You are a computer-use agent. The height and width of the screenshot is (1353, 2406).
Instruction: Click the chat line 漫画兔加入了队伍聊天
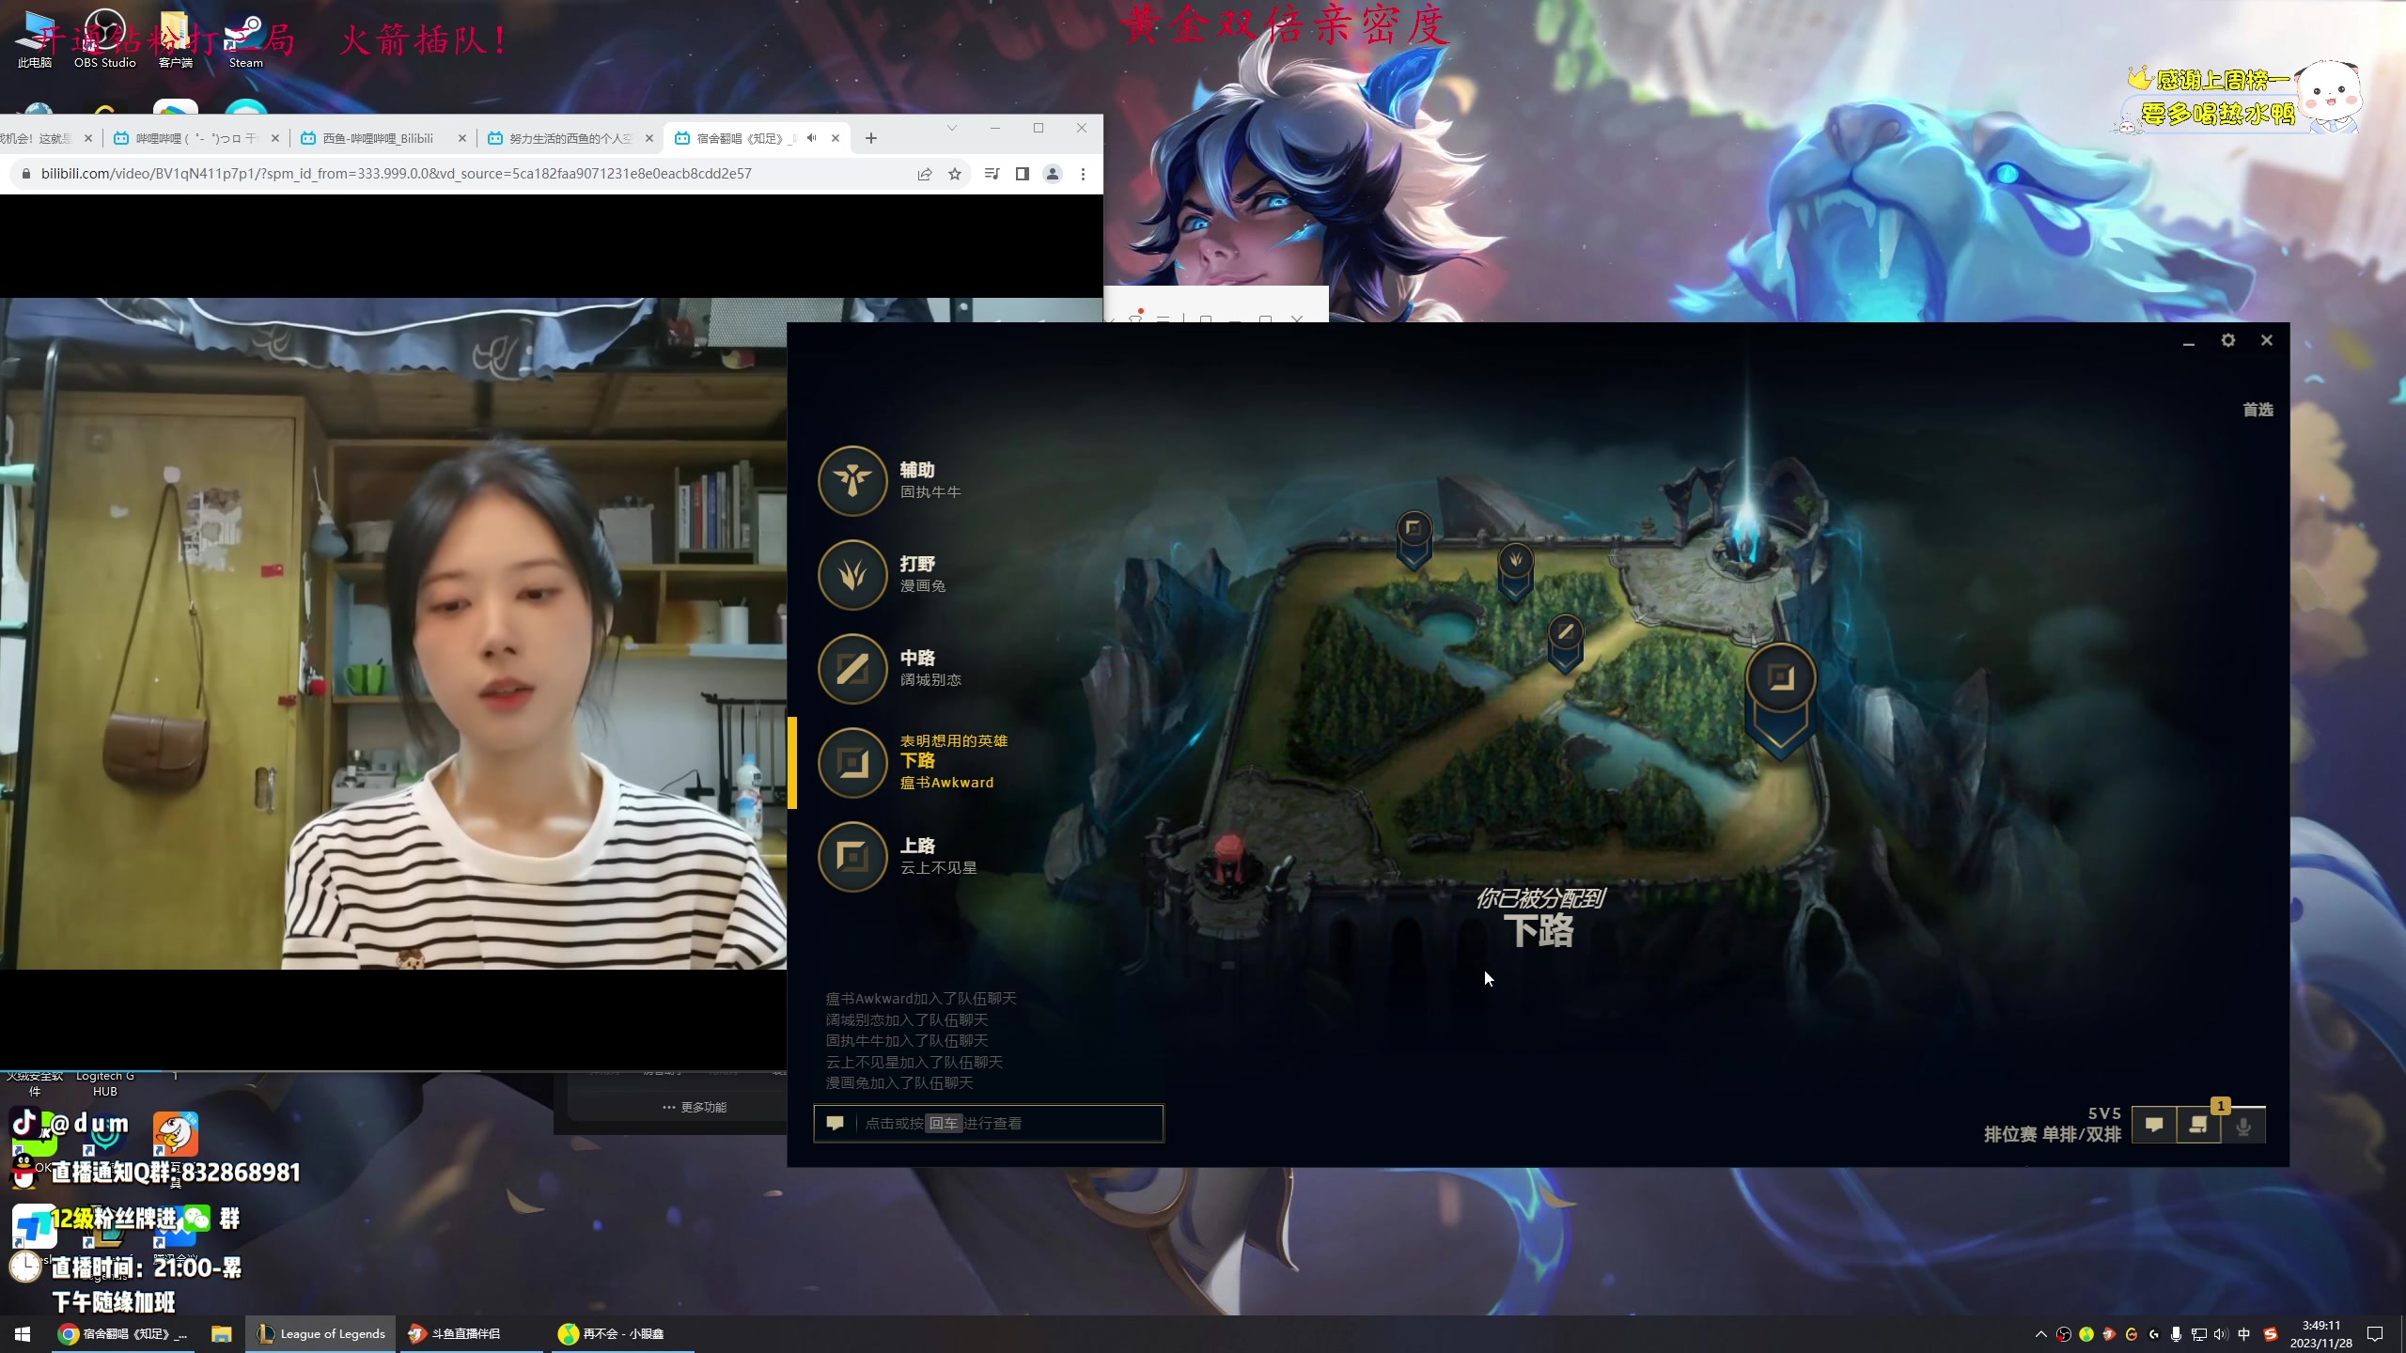(899, 1082)
